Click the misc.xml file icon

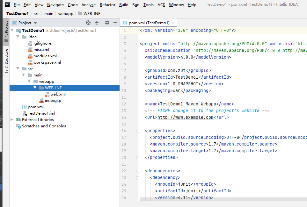coord(30,50)
